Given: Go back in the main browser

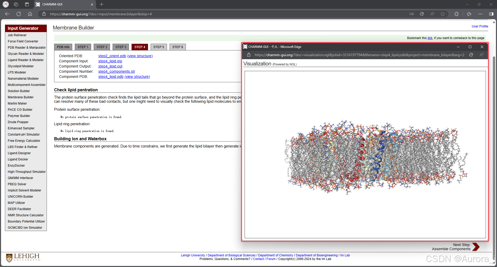Looking at the screenshot, I should (7, 14).
